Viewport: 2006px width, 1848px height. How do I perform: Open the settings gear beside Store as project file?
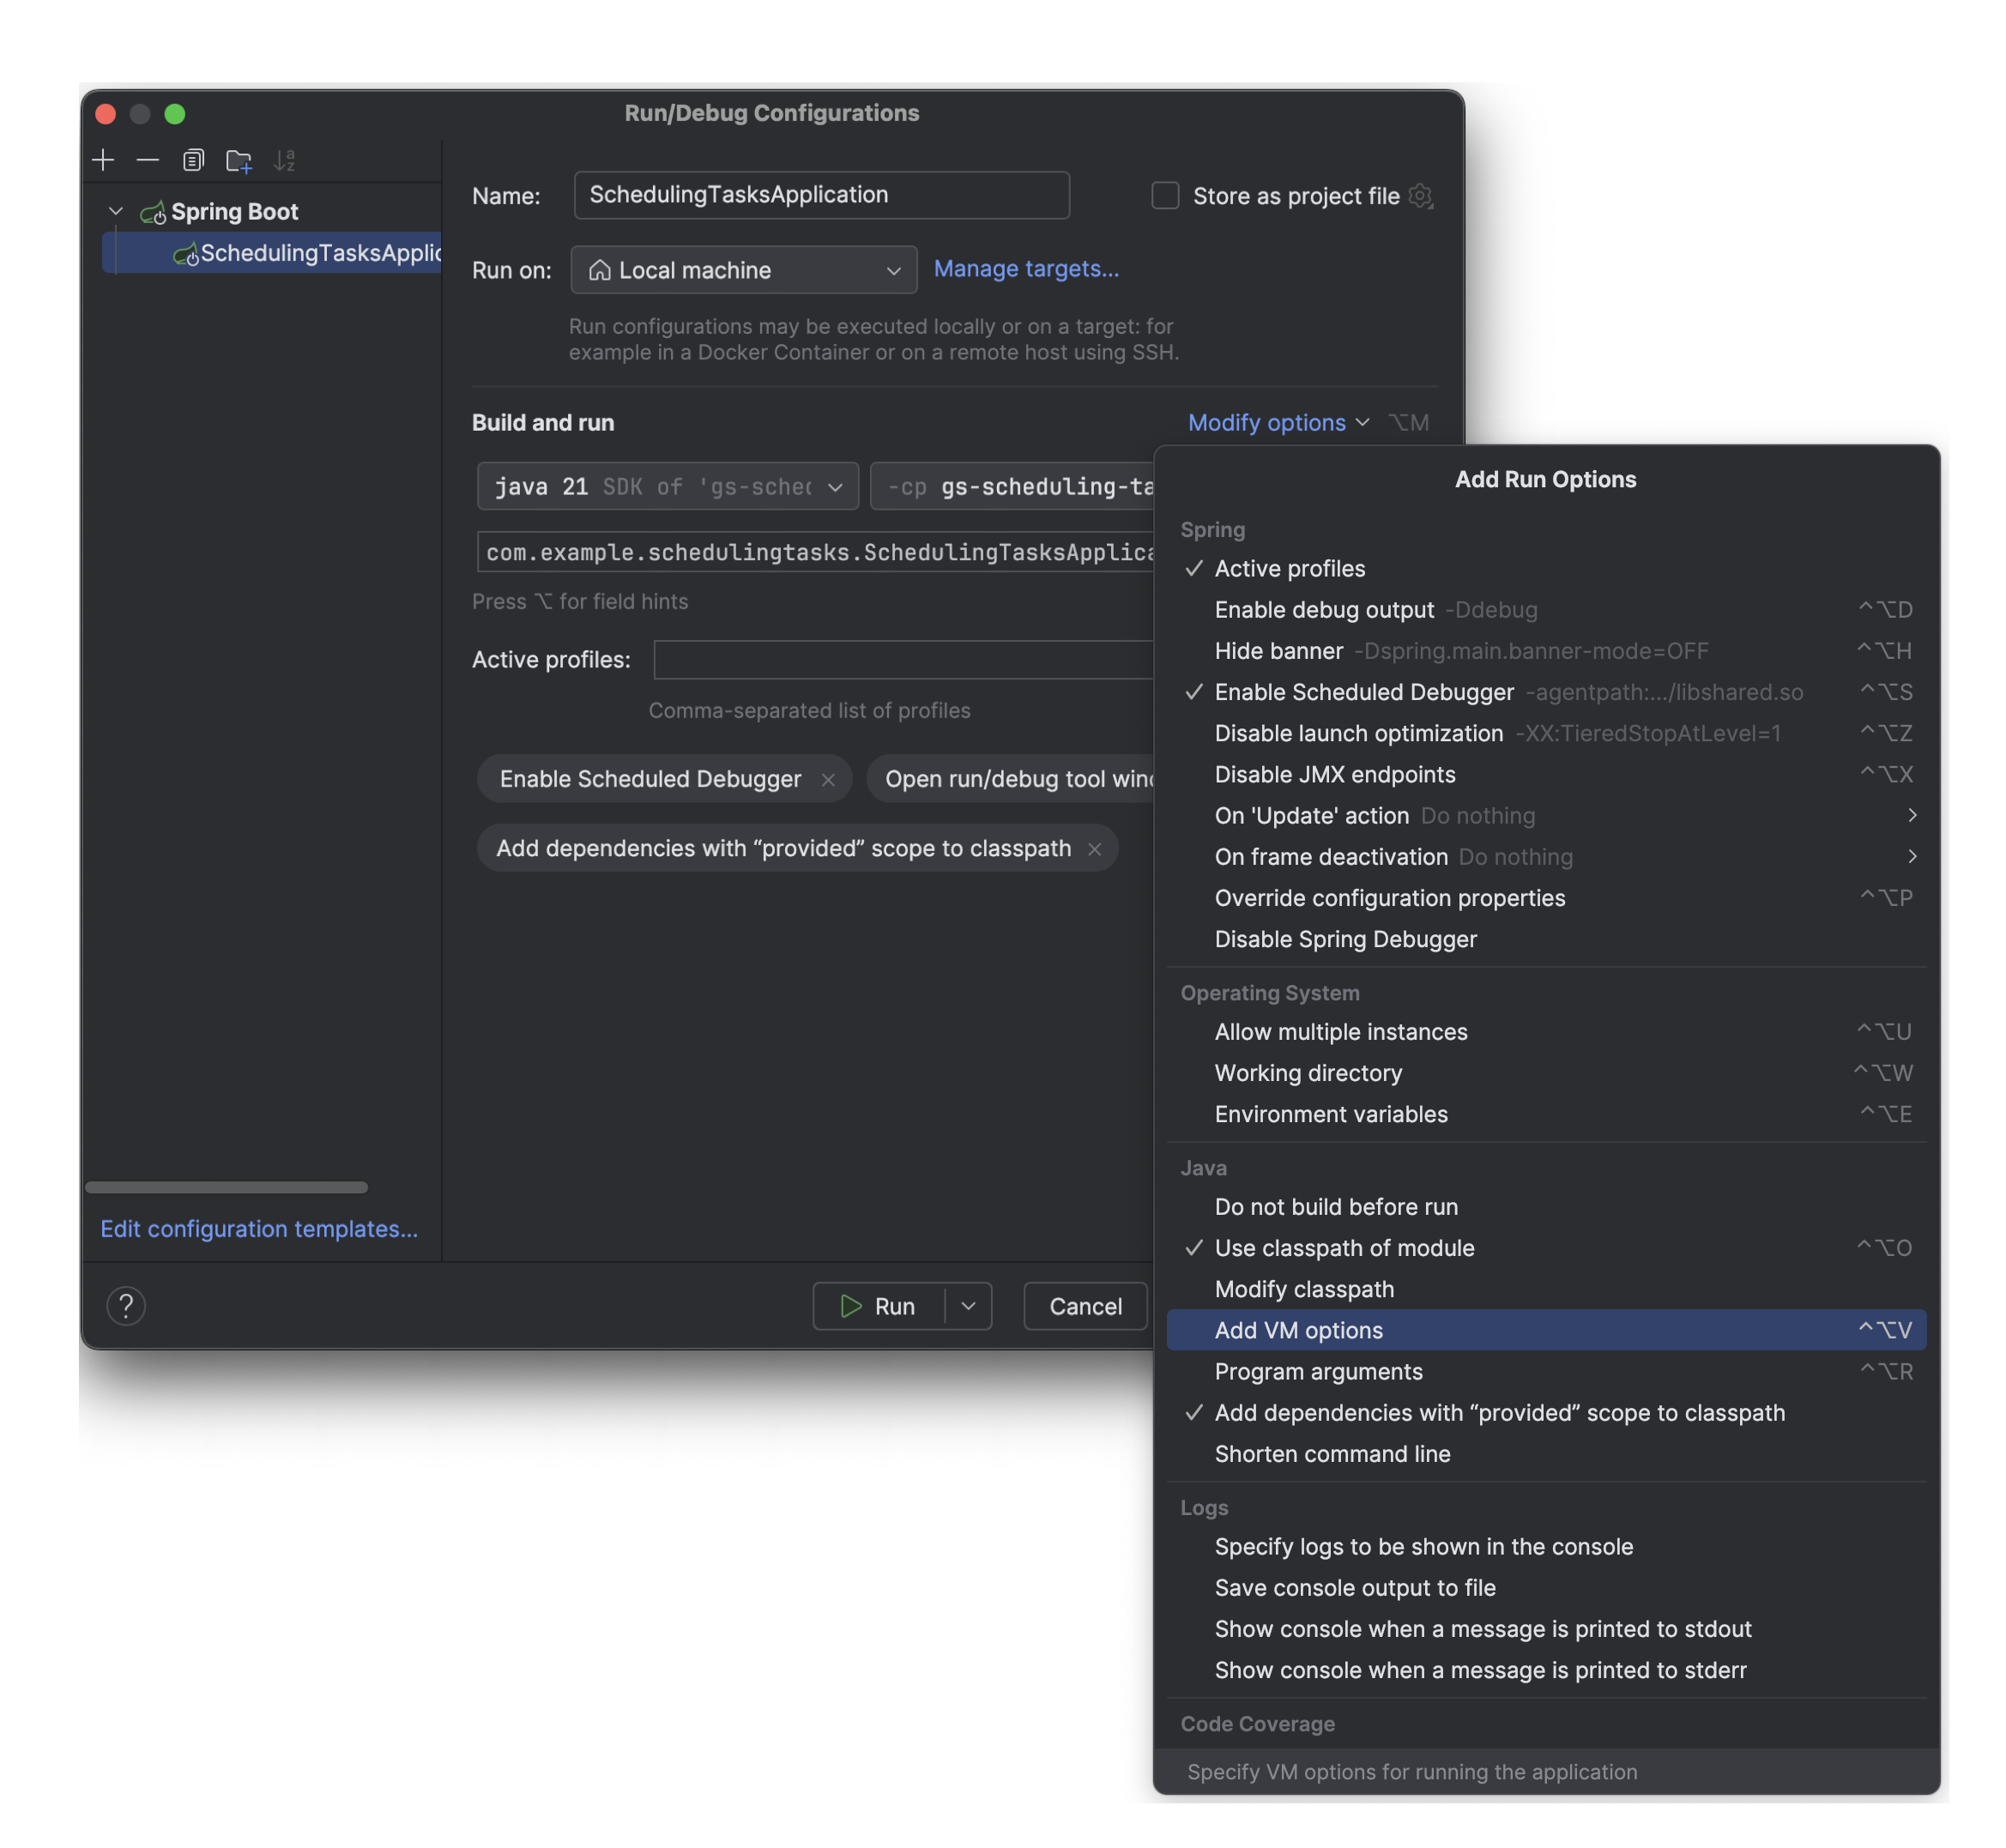coord(1421,196)
